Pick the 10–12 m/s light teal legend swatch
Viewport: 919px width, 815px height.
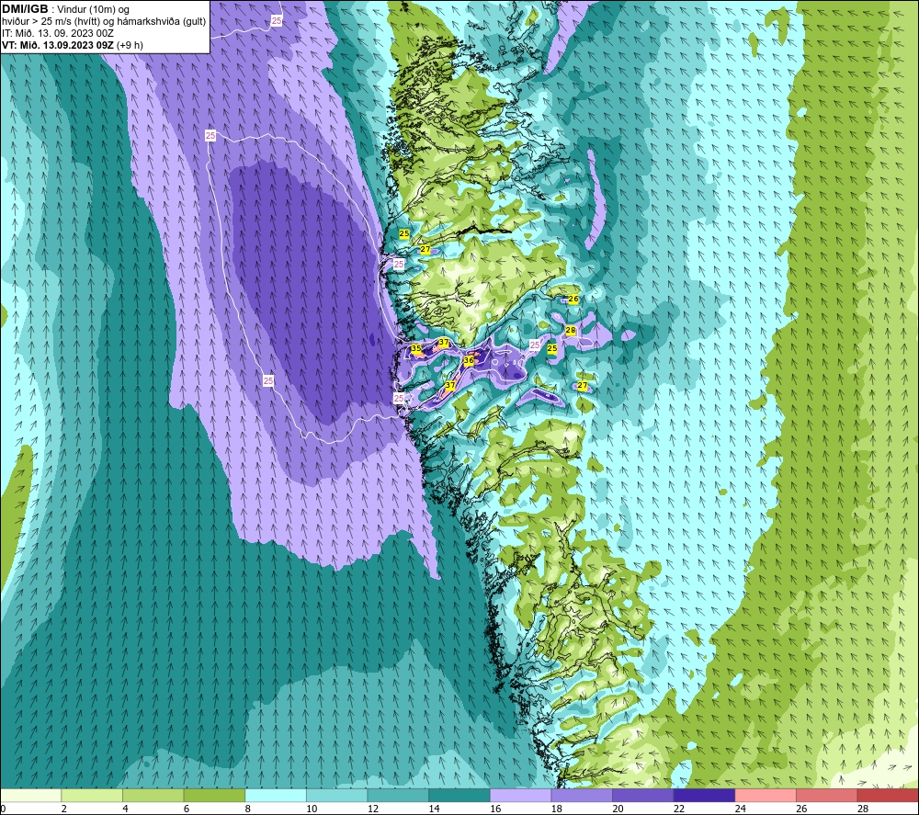coord(337,795)
